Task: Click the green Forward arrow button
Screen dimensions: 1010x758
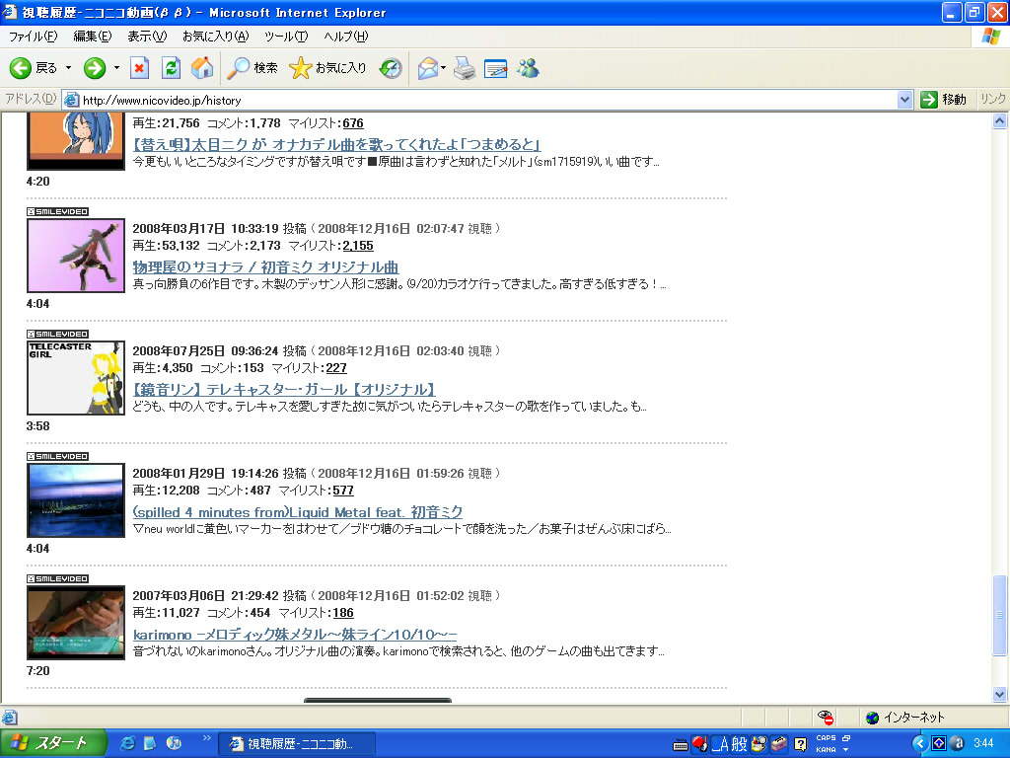Action: click(95, 68)
